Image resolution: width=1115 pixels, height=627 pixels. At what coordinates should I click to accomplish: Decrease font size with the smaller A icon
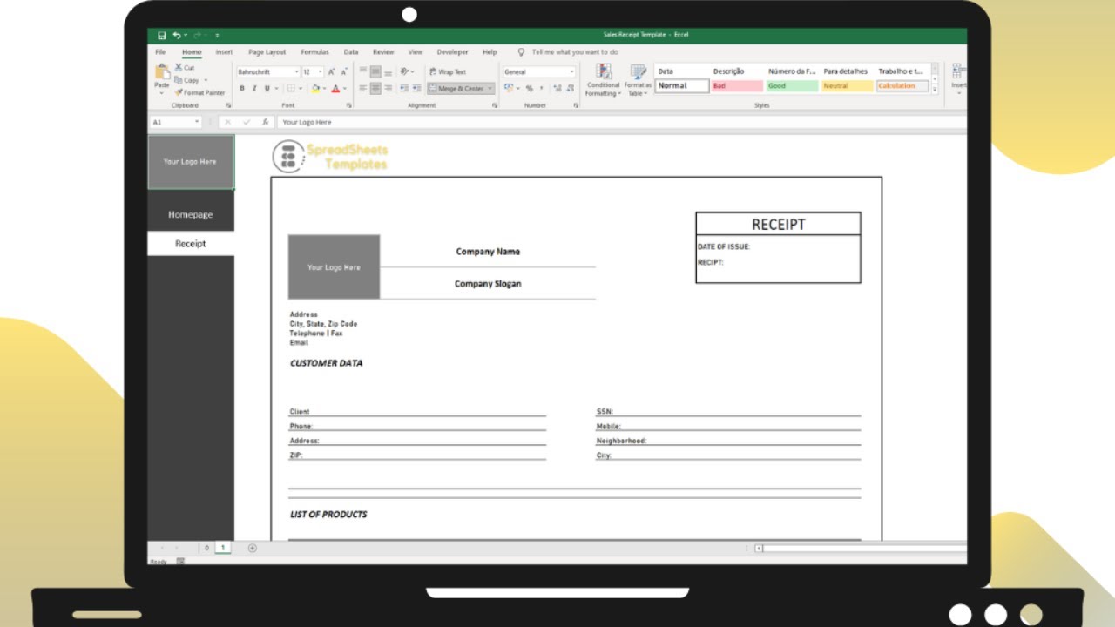[x=345, y=72]
